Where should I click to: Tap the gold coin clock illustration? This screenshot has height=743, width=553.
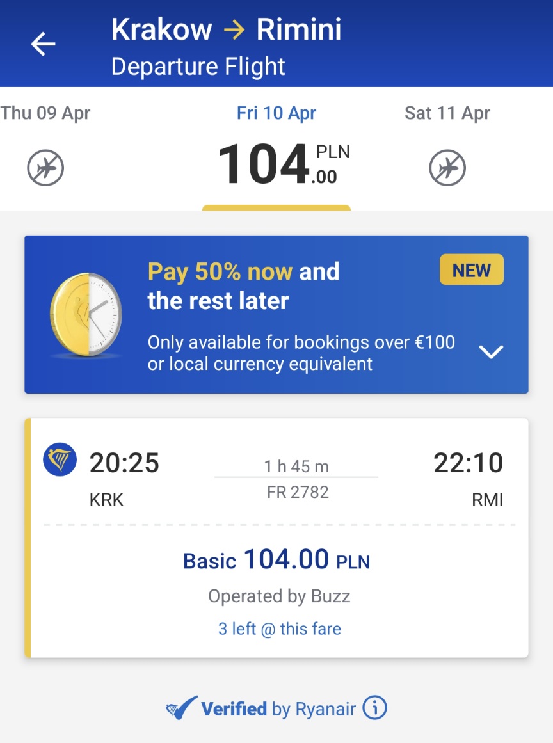pos(86,315)
